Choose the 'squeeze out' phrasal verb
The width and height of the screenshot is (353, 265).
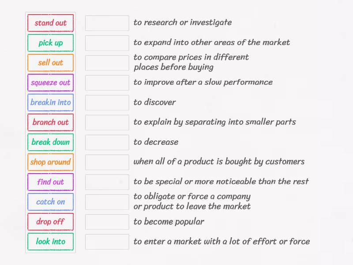tap(50, 83)
